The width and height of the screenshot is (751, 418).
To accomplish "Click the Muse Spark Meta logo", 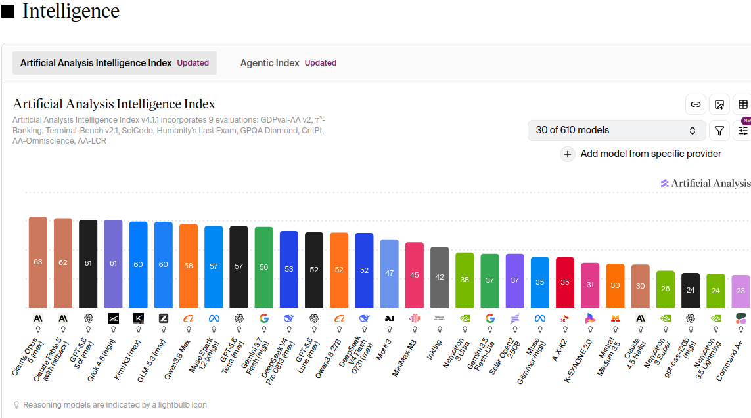I will pyautogui.click(x=214, y=318).
